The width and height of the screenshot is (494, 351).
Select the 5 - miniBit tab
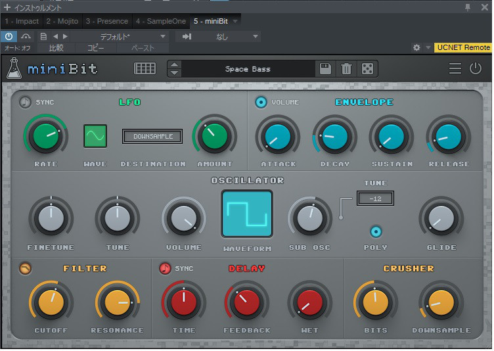[210, 21]
